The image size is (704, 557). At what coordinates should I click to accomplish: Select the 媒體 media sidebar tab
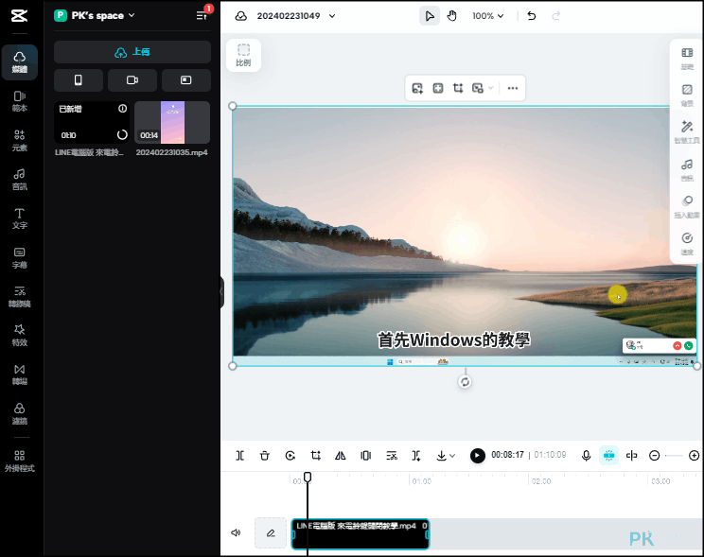click(x=19, y=61)
